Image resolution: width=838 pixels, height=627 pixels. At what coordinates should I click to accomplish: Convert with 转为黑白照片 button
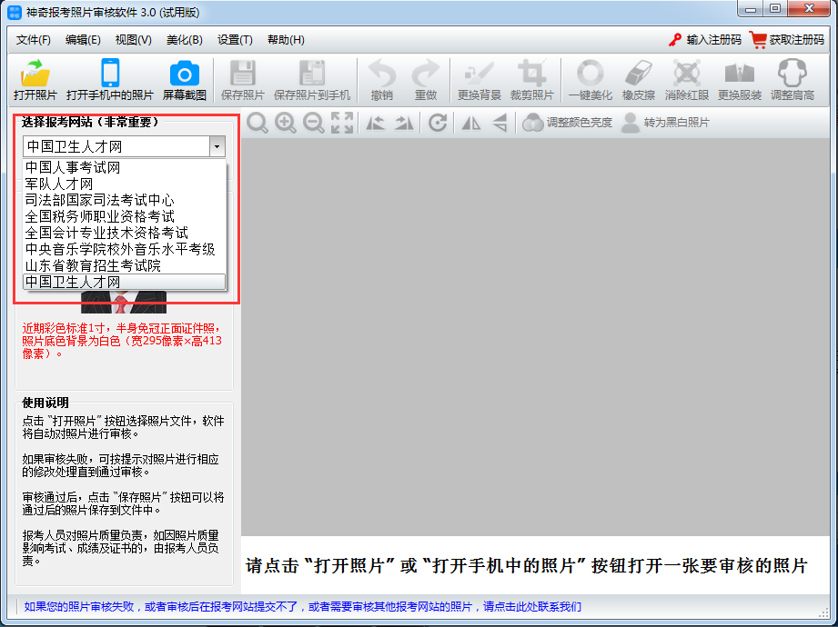[665, 123]
